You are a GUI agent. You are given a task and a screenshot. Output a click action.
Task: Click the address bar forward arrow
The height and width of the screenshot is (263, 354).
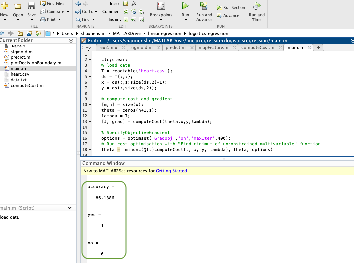coord(11,33)
